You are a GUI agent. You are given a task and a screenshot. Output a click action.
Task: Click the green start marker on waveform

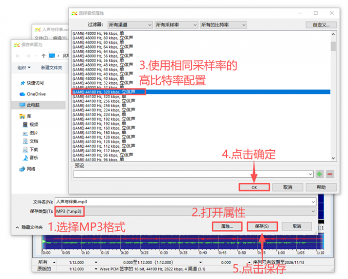[x=44, y=241]
